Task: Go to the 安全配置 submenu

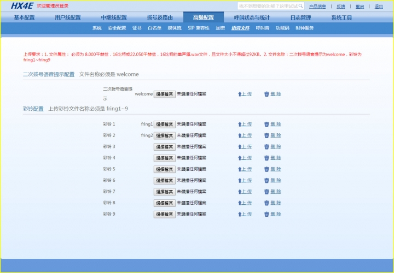Action: click(x=117, y=28)
